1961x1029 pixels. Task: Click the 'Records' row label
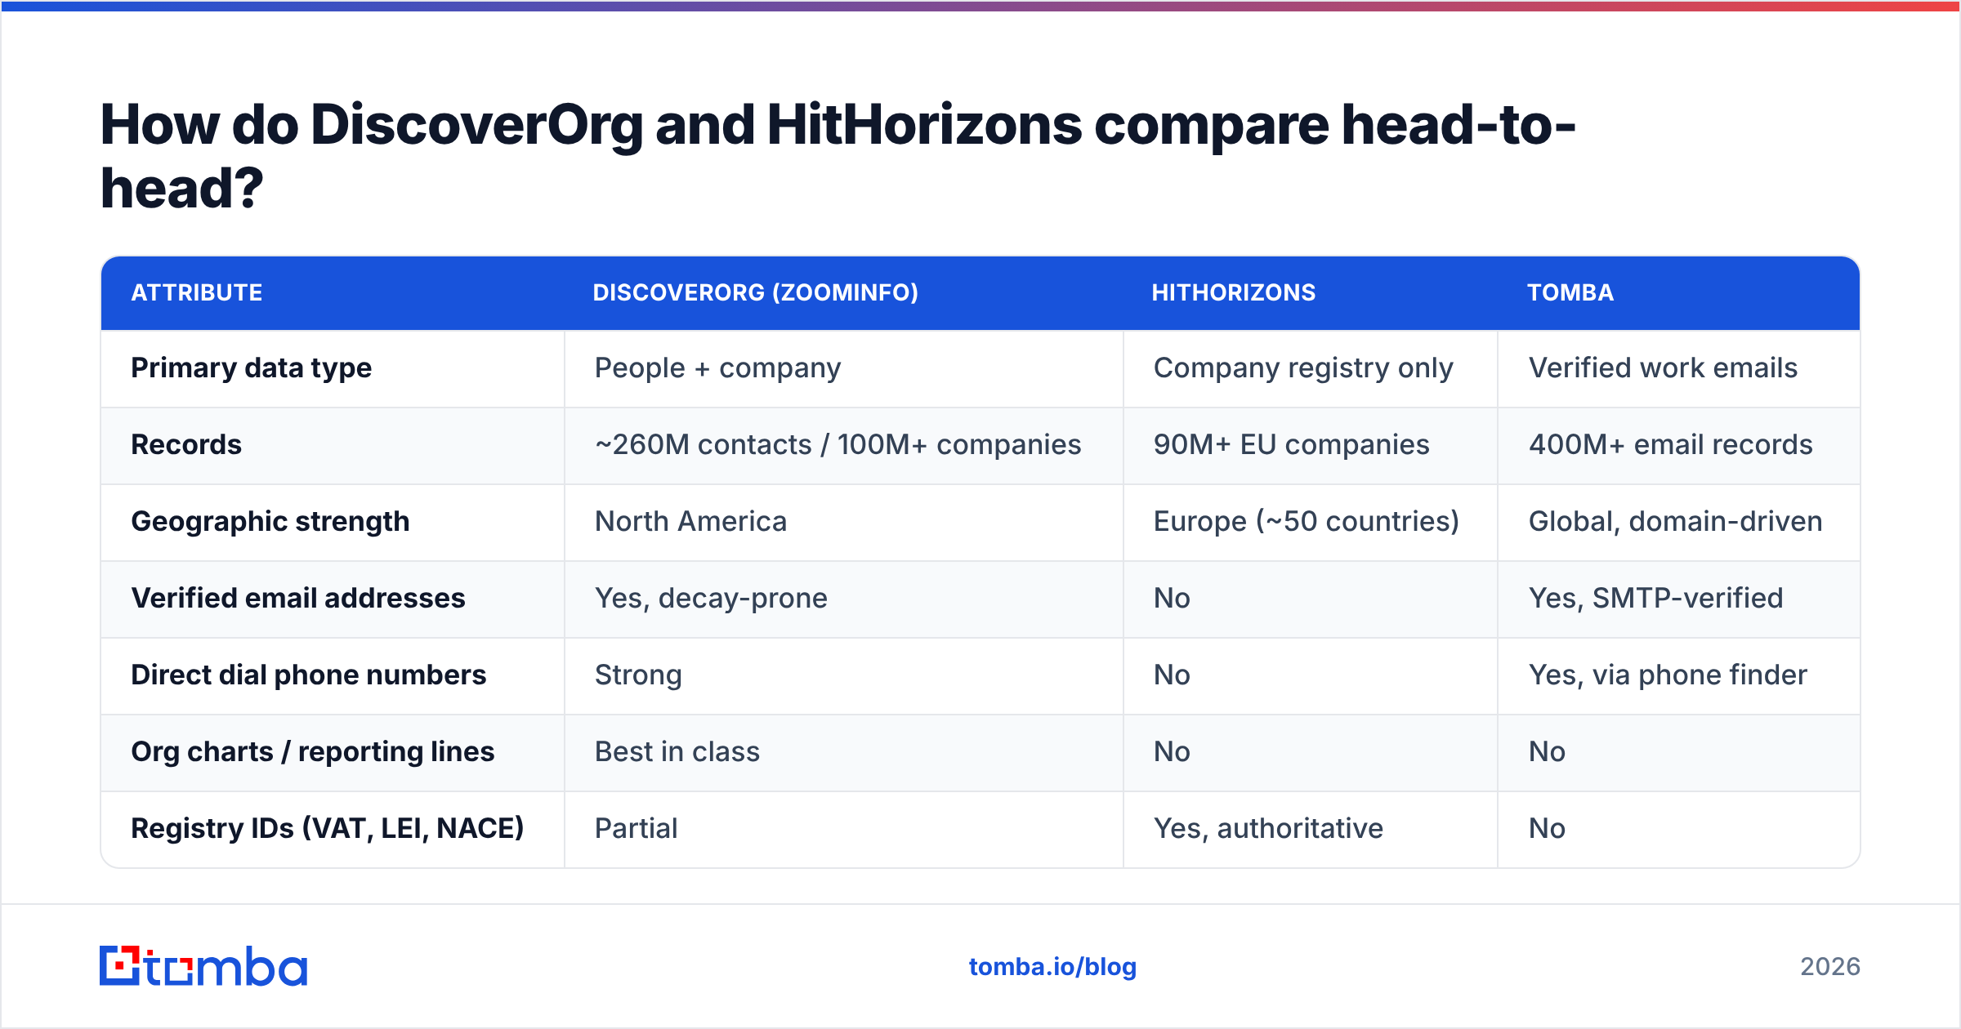(186, 445)
